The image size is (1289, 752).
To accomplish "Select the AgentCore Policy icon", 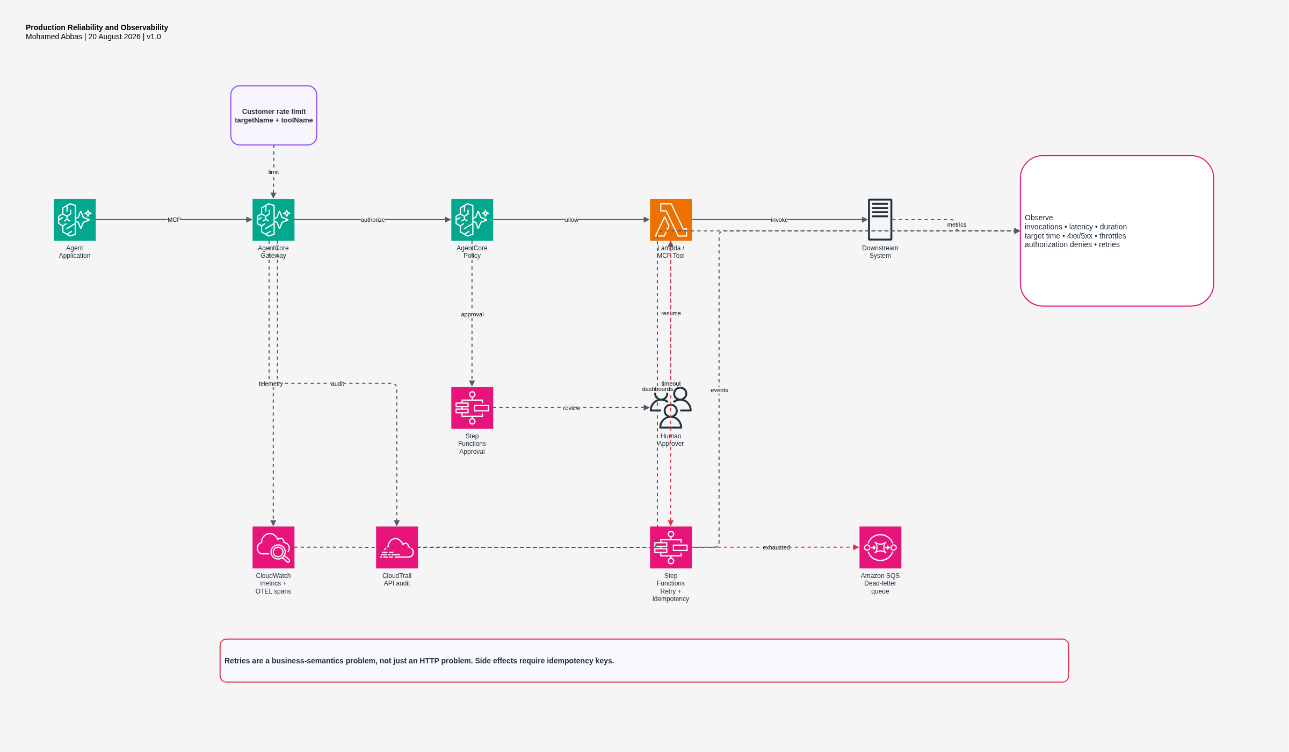I will point(472,220).
